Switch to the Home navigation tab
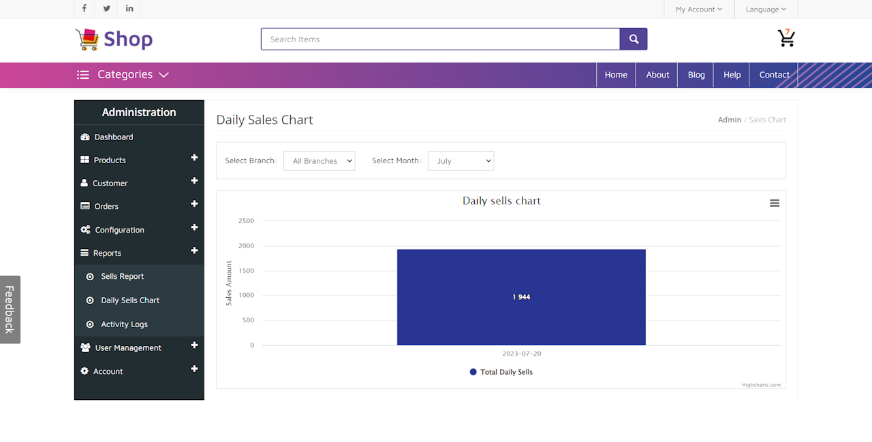872x442 pixels. click(x=615, y=75)
